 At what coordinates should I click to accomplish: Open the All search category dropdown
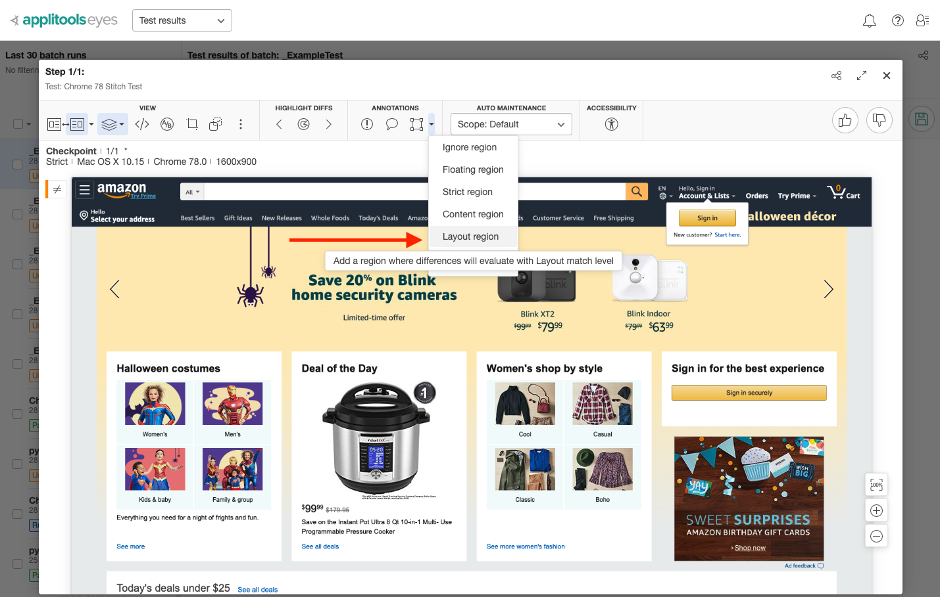[193, 192]
